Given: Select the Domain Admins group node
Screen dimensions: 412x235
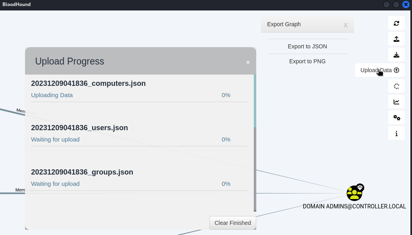Looking at the screenshot, I should point(355,192).
